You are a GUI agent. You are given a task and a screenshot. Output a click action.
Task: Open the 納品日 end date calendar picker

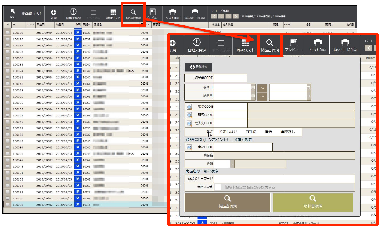[x=308, y=96]
